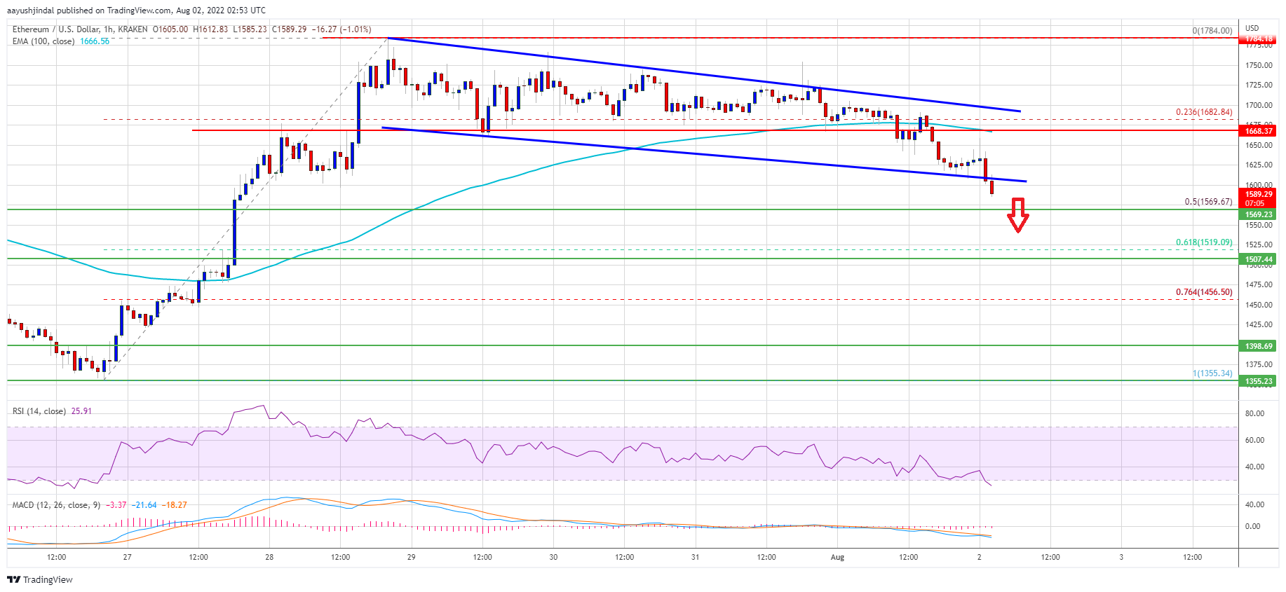Screen dimensions: 1286x592
Task: Click the 1750.00 price axis tick
Action: tap(1259, 65)
